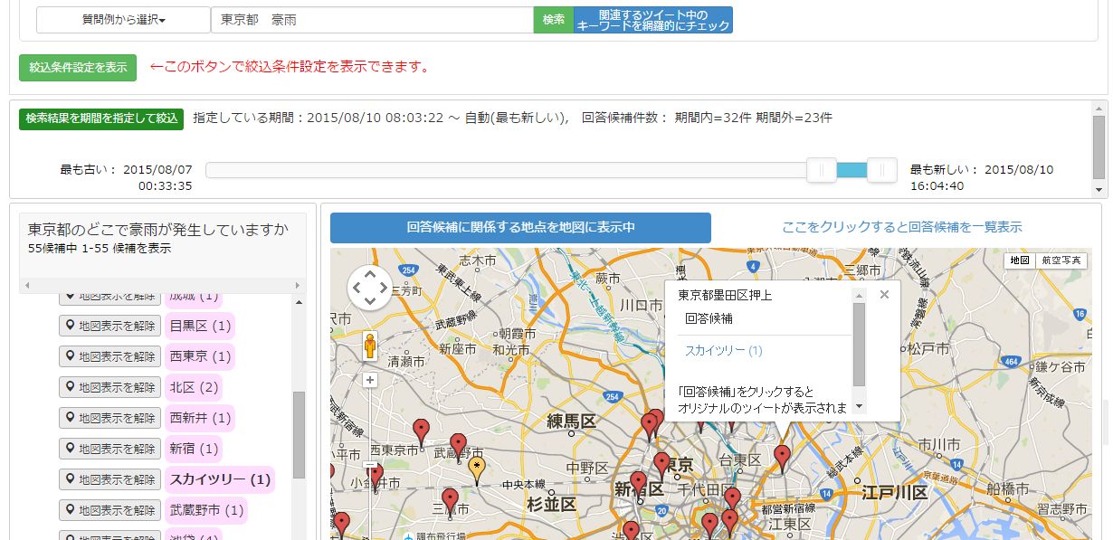Zoom in the map with plus button
Screen dimensions: 1113x540
[370, 380]
